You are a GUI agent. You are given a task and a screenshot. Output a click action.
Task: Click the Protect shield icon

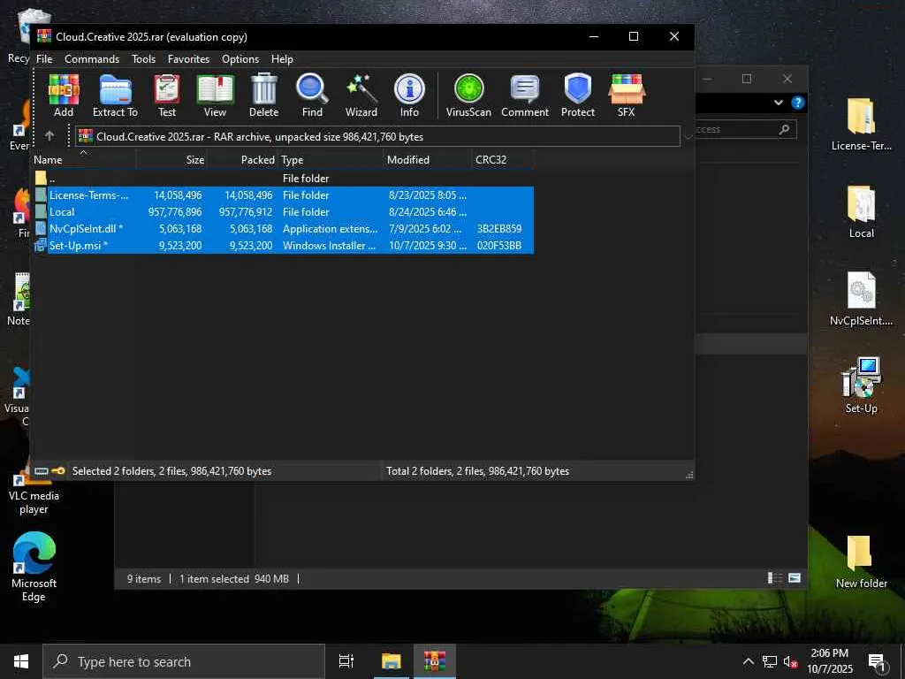coord(578,95)
